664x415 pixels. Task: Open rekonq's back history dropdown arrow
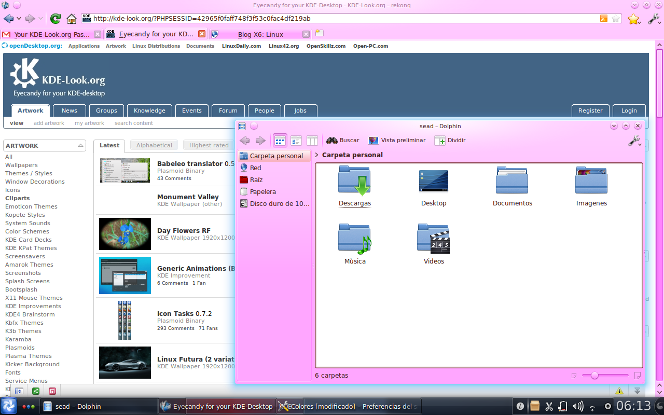click(x=19, y=19)
